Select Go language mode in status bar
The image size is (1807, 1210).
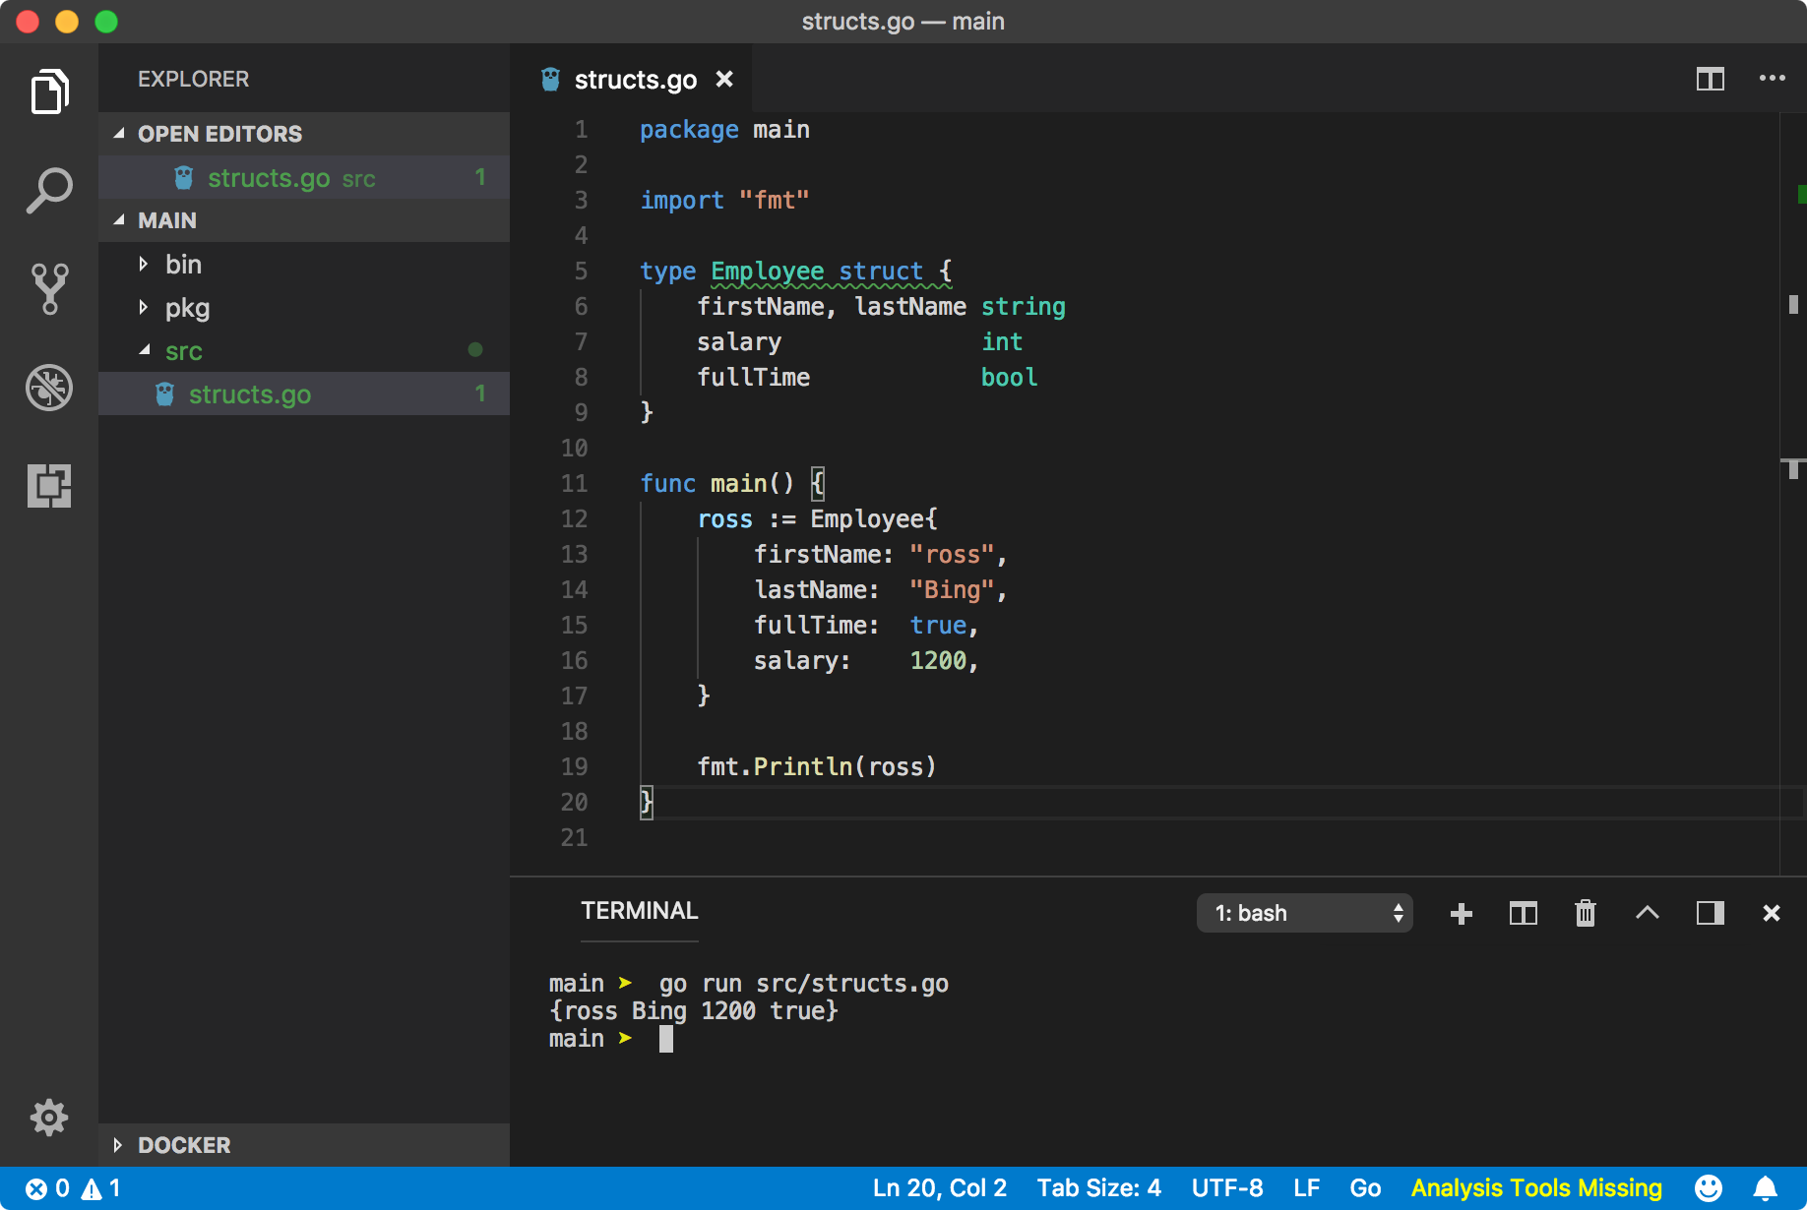tap(1365, 1187)
